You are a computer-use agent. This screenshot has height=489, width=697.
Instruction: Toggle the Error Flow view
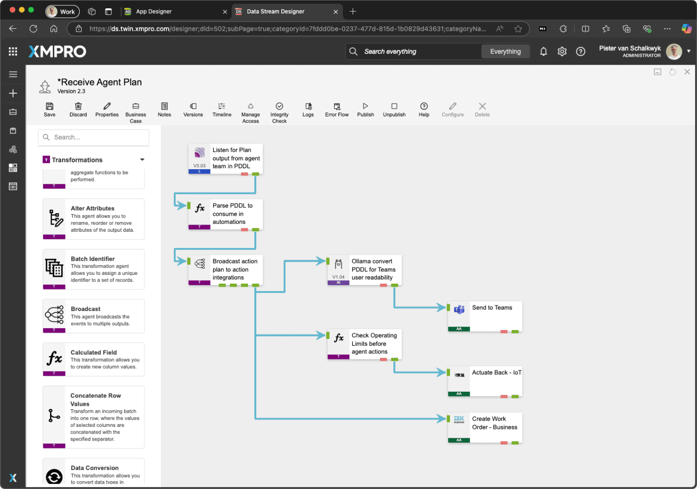(x=337, y=109)
